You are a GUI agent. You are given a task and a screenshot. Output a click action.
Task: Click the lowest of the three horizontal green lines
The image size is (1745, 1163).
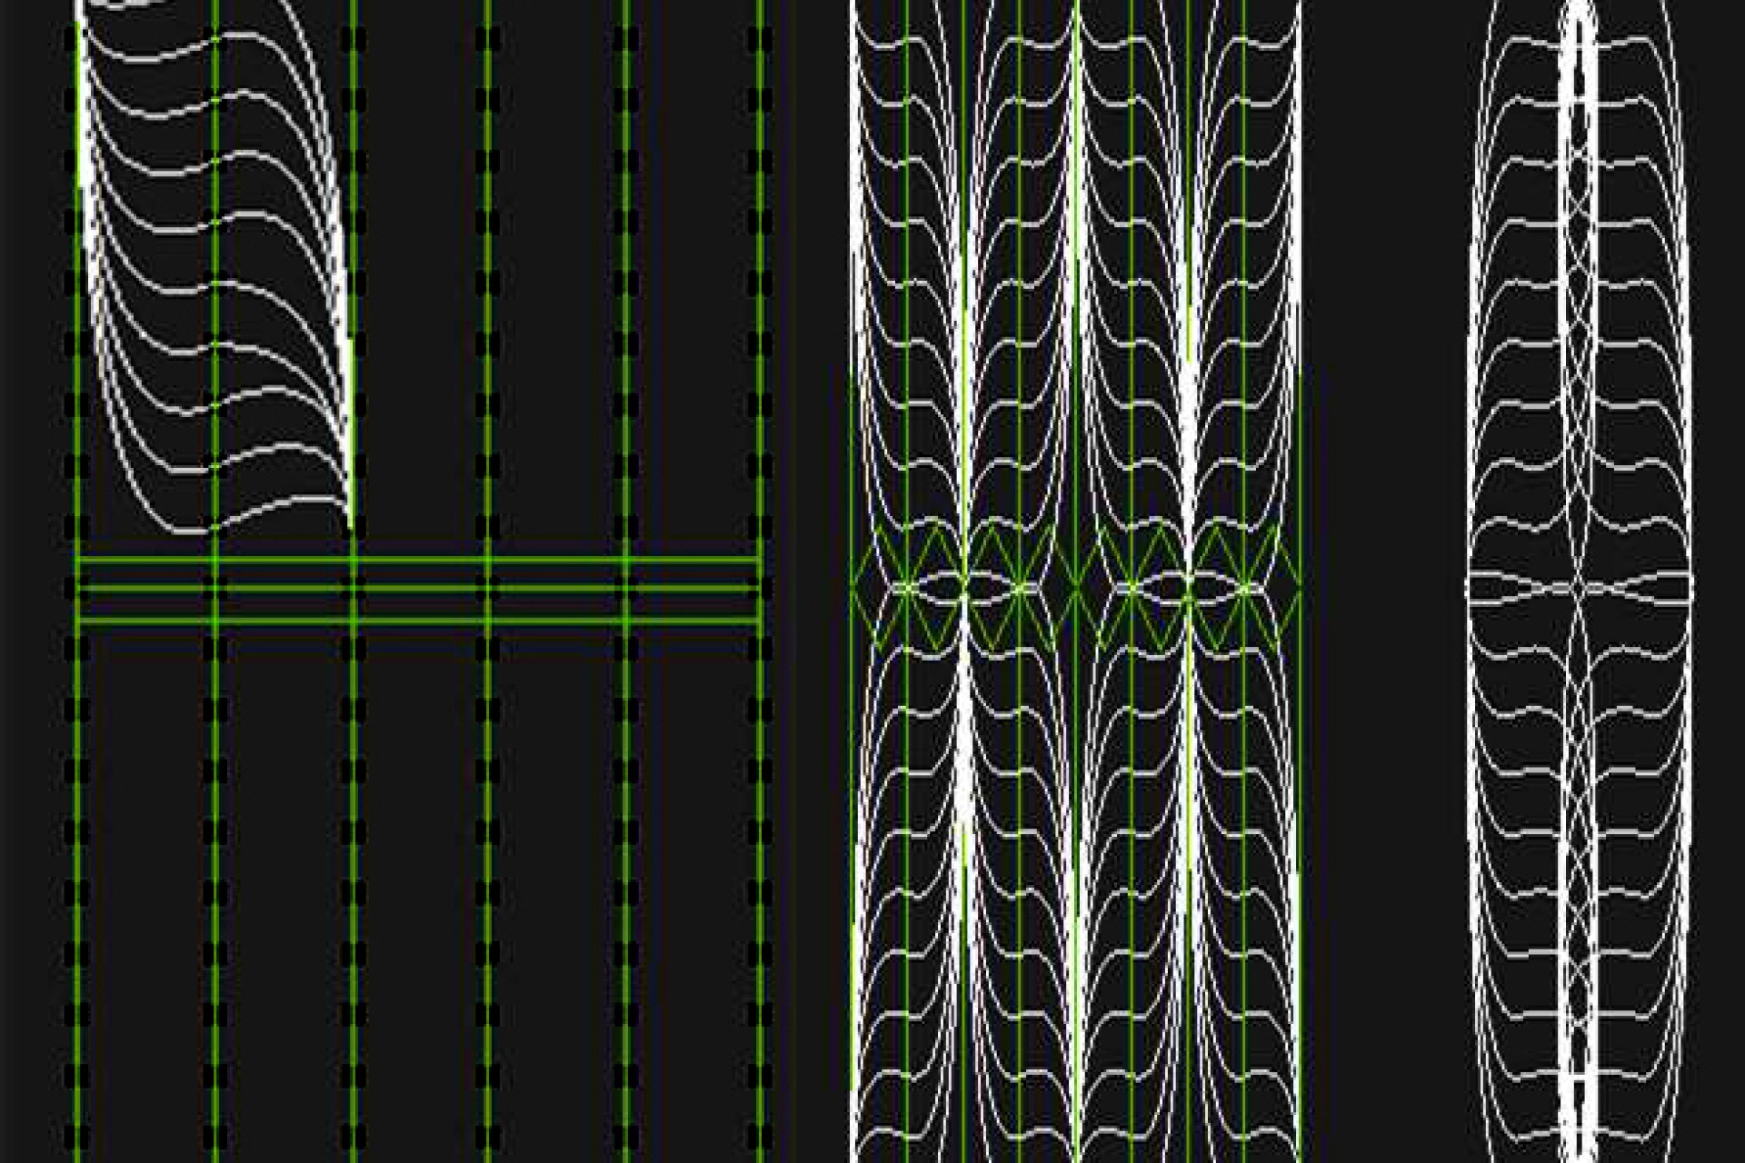tap(418, 621)
